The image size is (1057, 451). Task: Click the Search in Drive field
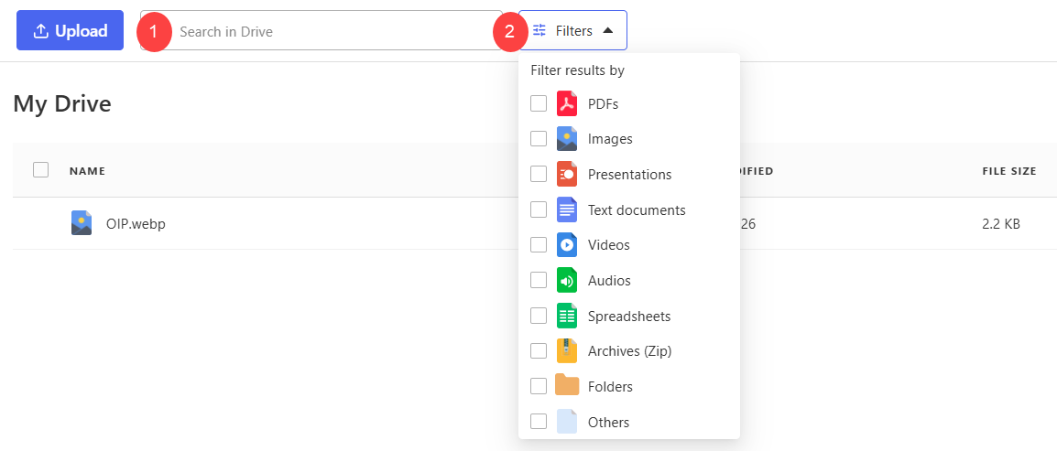click(x=321, y=30)
